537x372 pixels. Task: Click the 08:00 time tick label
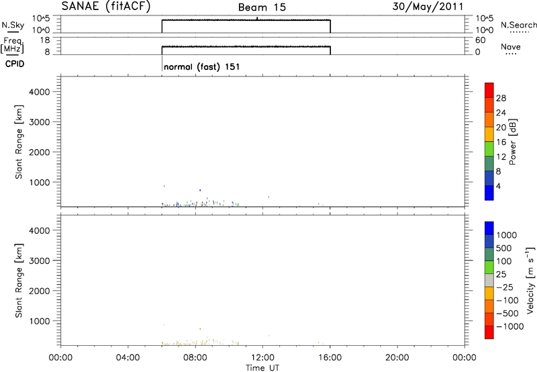(x=195, y=358)
